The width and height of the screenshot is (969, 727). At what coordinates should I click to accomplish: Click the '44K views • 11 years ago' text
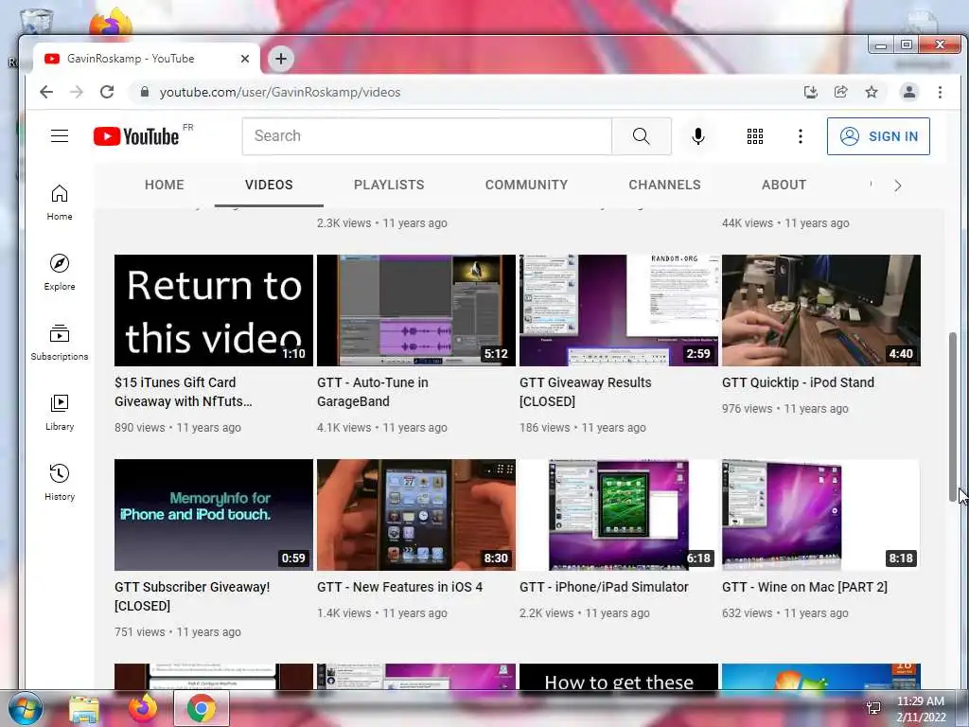point(785,223)
